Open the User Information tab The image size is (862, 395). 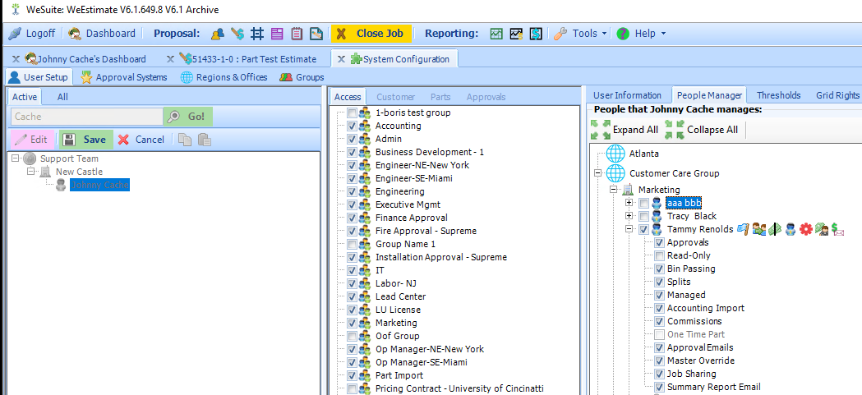pos(627,95)
